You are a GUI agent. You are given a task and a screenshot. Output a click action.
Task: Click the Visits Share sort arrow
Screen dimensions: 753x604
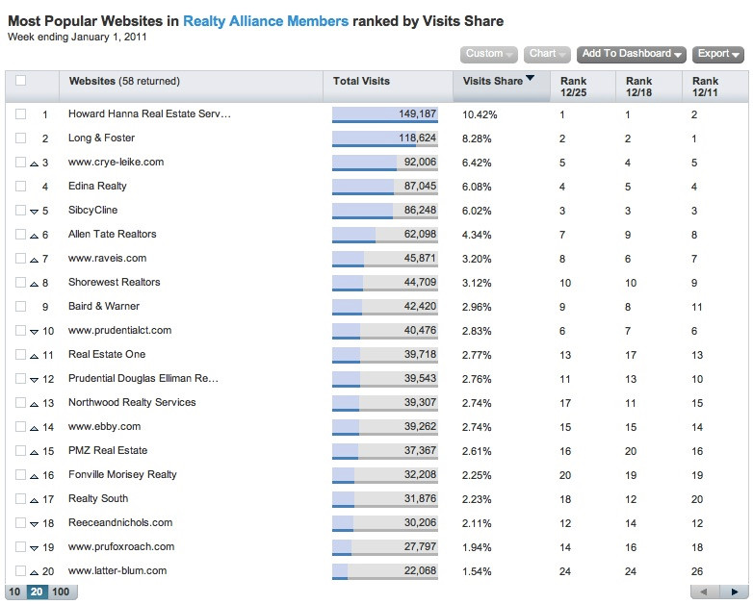(x=531, y=78)
